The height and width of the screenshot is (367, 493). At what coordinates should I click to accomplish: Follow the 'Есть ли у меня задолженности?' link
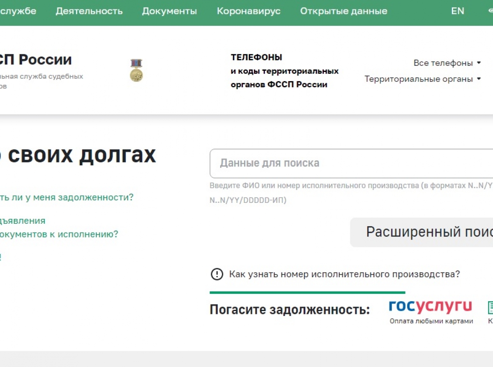(67, 197)
